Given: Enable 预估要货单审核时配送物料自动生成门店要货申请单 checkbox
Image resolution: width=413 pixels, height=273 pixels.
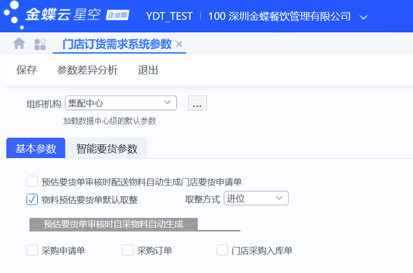Looking at the screenshot, I should [32, 182].
